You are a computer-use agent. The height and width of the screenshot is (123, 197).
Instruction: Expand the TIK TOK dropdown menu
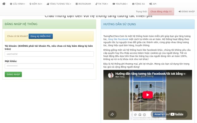point(102,4)
